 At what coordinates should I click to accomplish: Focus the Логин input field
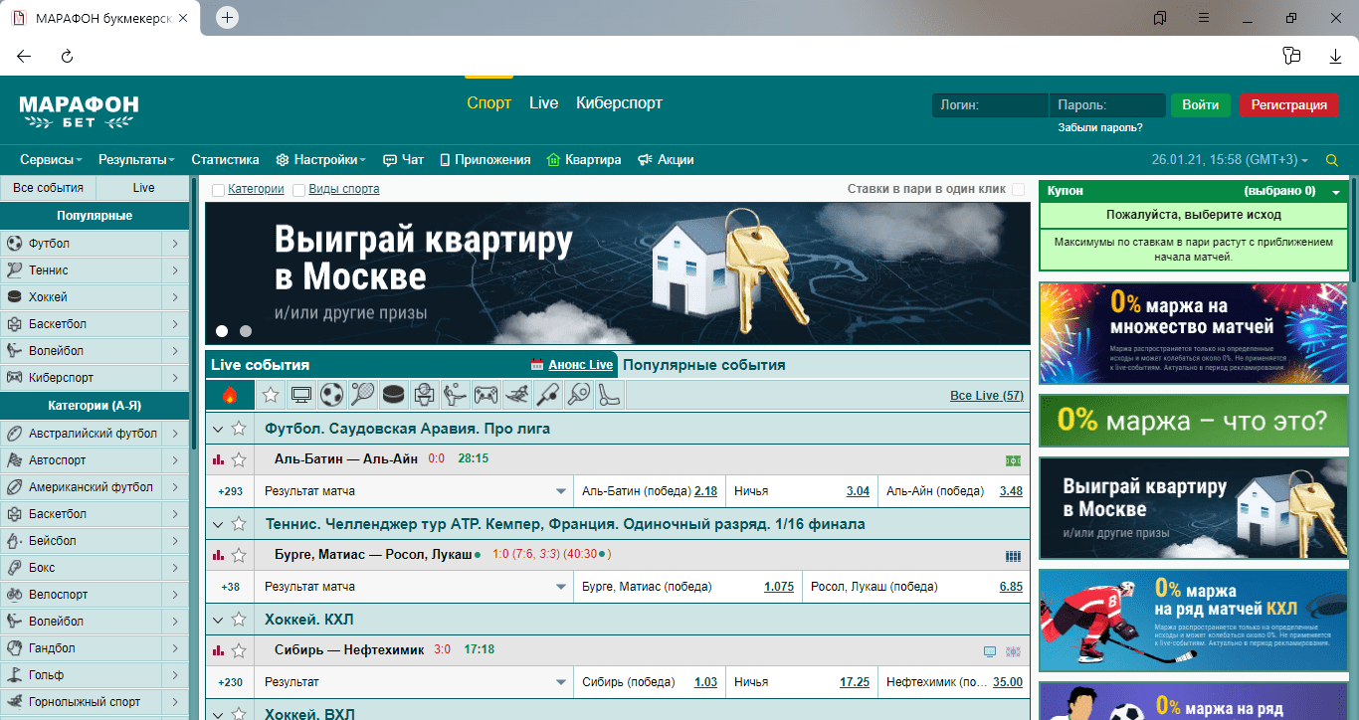(990, 105)
